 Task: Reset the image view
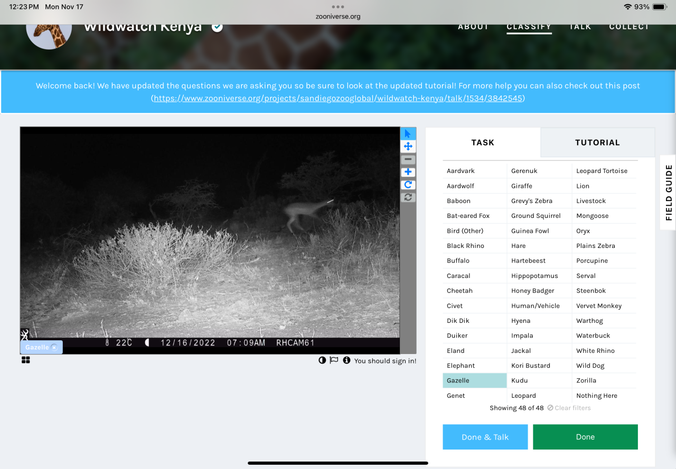click(x=408, y=197)
